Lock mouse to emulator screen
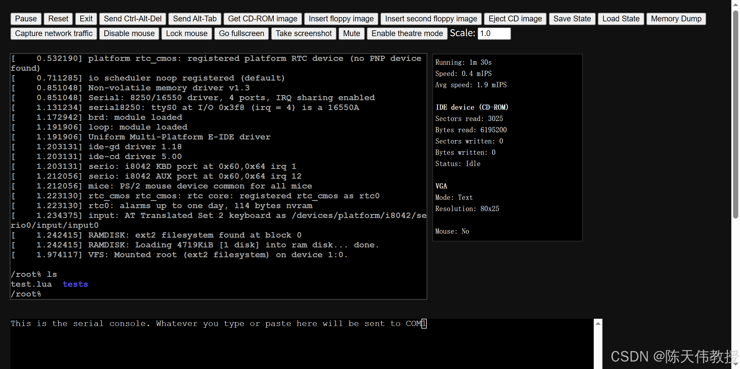Viewport: 740px width, 369px height. point(186,33)
